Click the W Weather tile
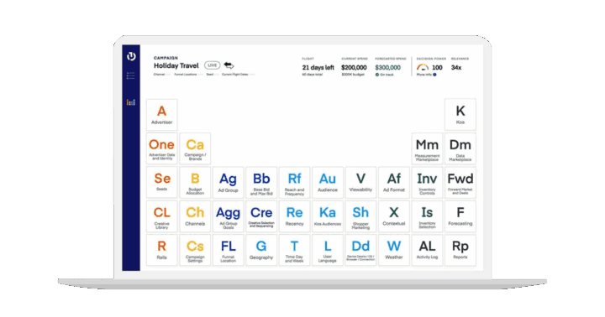This screenshot has height=317, width=605. [x=394, y=250]
